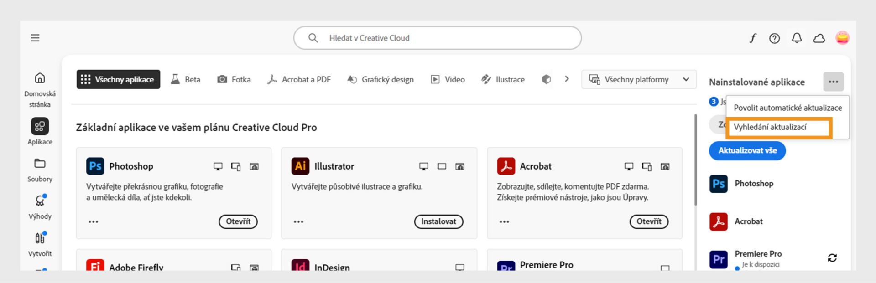The image size is (876, 283).
Task: Click the Illustrator card icon
Action: (300, 166)
